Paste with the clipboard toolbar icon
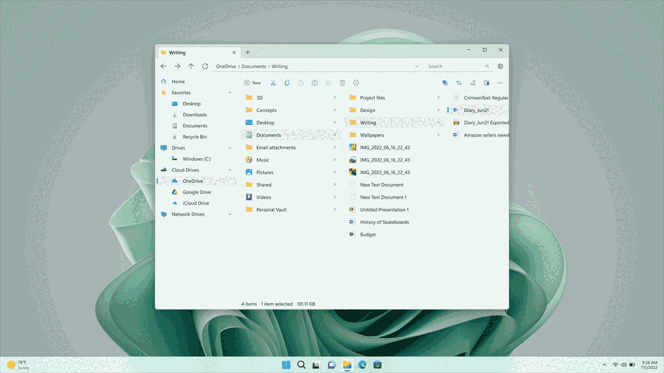Viewport: 664px width, 373px height. point(301,83)
